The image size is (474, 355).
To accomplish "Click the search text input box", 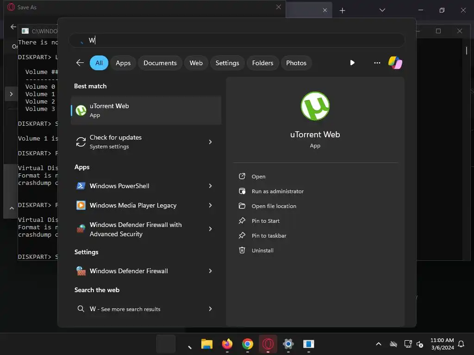I will click(237, 40).
